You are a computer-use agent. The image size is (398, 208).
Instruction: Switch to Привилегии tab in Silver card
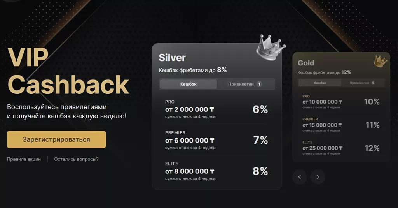click(x=245, y=84)
